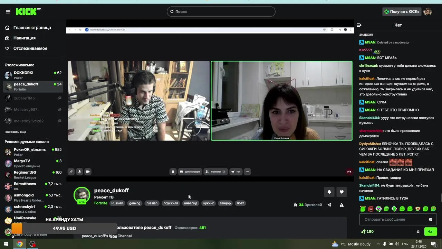The width and height of the screenshot is (442, 249).
Task: Click the инвалид tag
Action: coord(191,203)
